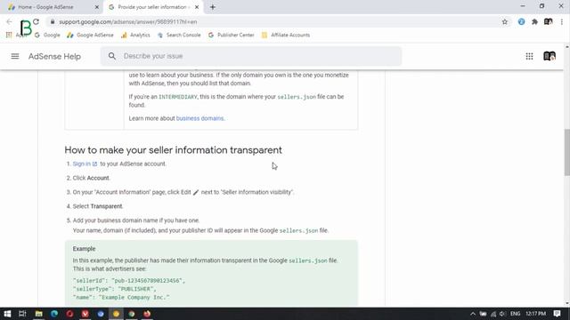The height and width of the screenshot is (320, 570).
Task: Close the Home - Google AdSense tab
Action: click(x=97, y=7)
